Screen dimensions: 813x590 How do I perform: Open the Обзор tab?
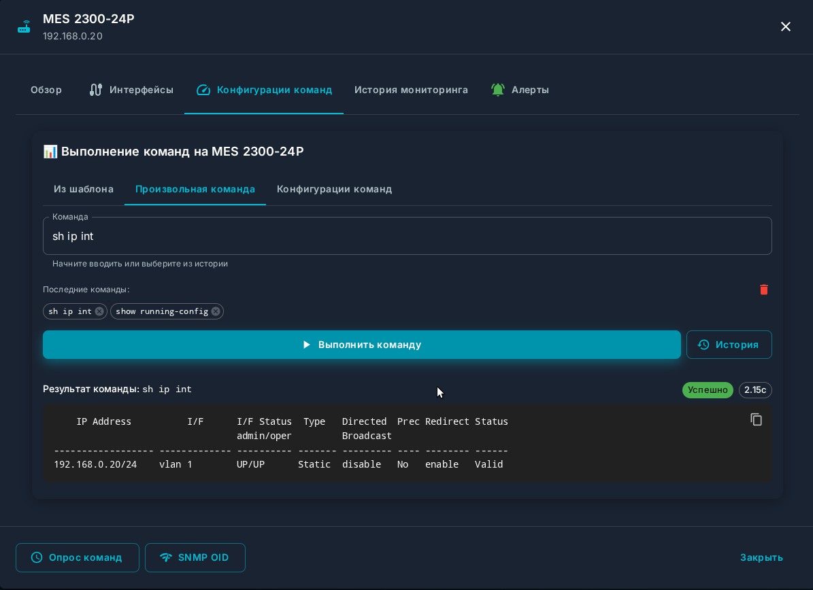click(46, 90)
